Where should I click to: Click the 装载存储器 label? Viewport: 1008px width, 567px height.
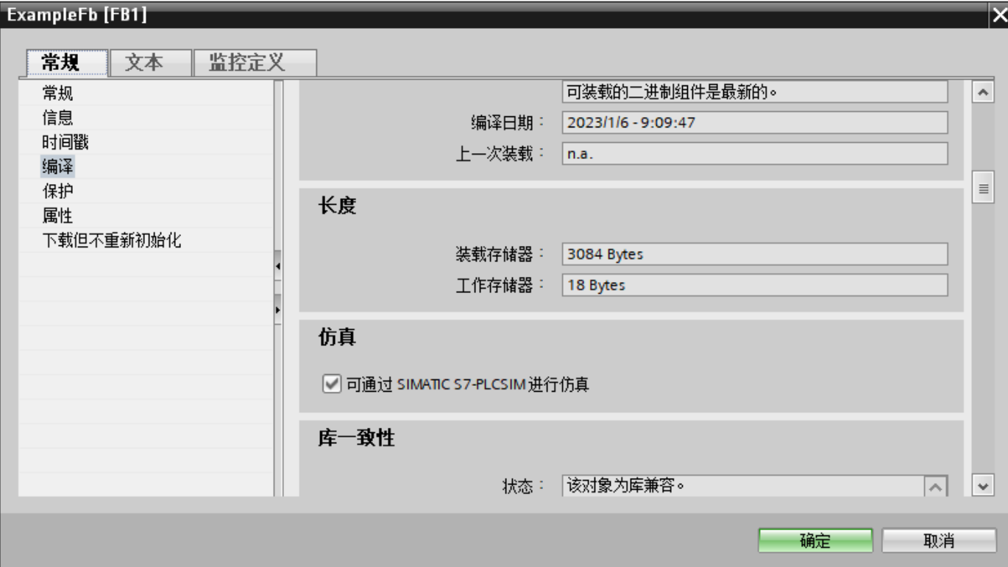(x=500, y=254)
